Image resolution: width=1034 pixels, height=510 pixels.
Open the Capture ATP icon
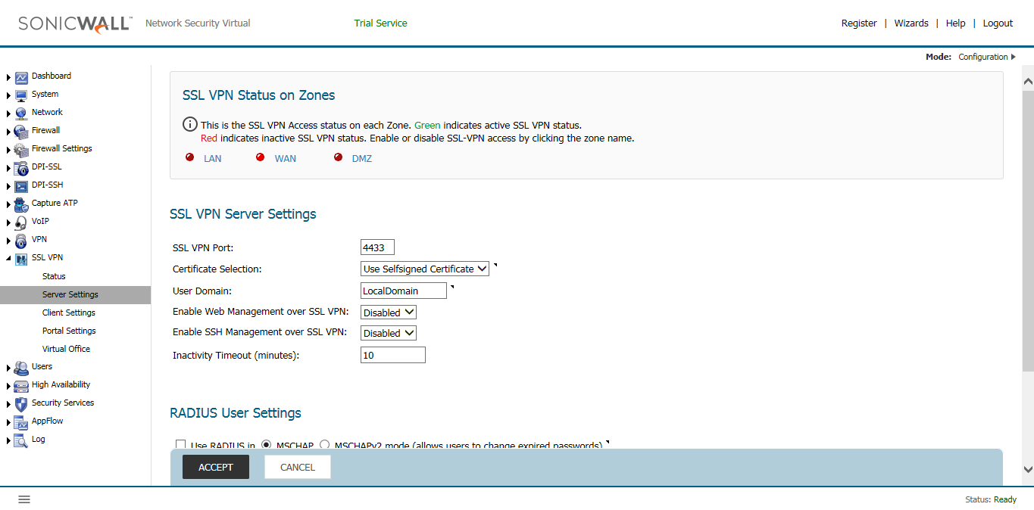[20, 203]
